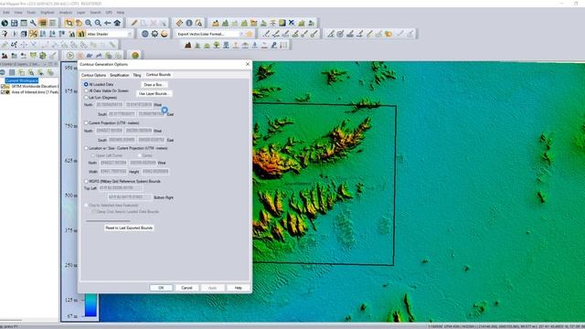Select the Measure ruler tool
The image size is (585, 329).
(179, 23)
